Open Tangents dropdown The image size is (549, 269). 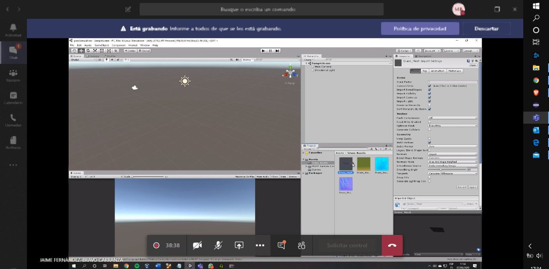(452, 173)
